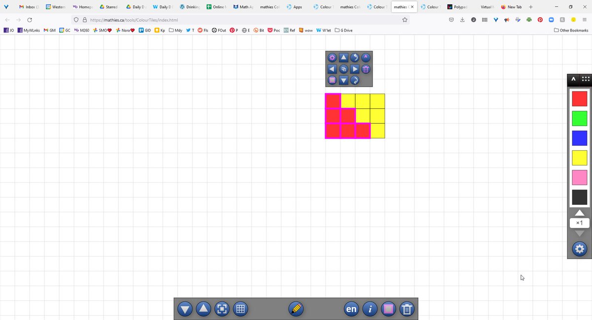Decrease the tile multiplier with down triangle

tap(580, 233)
